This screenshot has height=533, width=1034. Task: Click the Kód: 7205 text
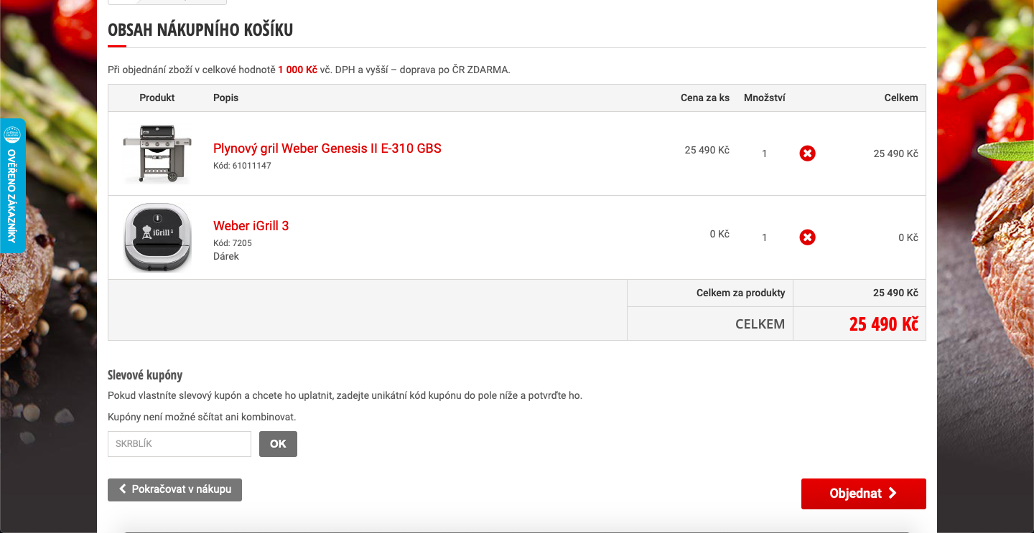click(x=233, y=243)
